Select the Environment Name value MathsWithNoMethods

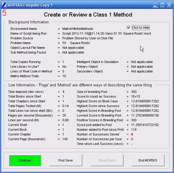coord(78,29)
